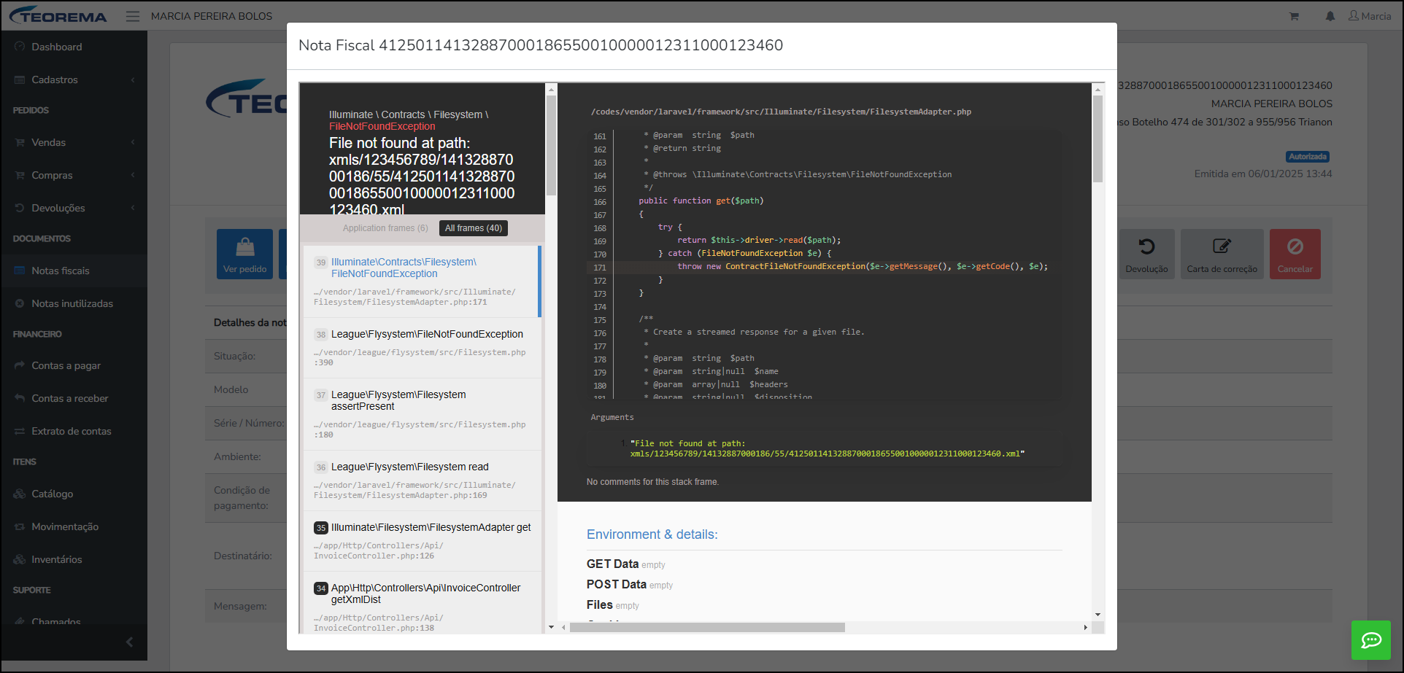Click the Compras cart icon in sidebar

point(20,175)
